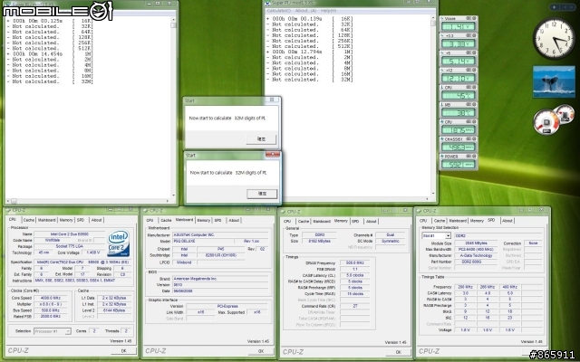Click the title bar icon of CPU-Z Mainboard window
The width and height of the screenshot is (580, 362).
click(147, 211)
